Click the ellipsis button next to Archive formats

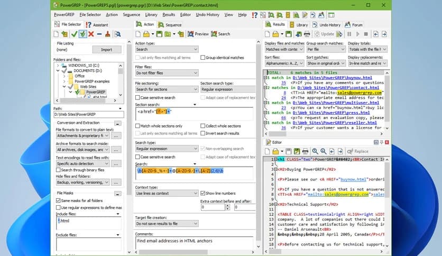[x=116, y=150]
